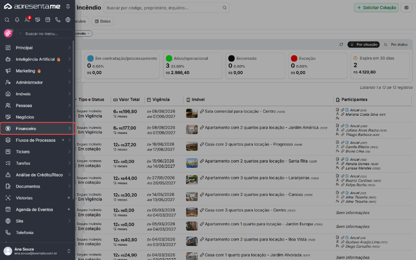
Task: Open the Documentos menu item
Action: (38, 186)
